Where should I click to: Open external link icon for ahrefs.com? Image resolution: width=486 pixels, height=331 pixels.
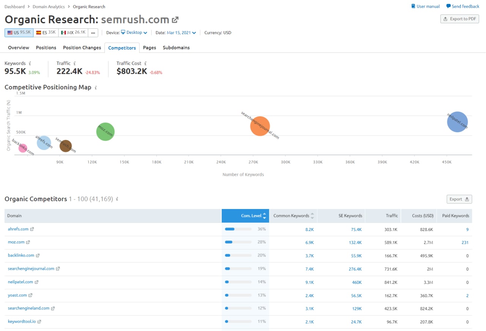click(x=32, y=229)
